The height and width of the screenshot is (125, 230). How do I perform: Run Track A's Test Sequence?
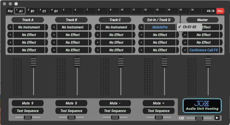coord(28,111)
